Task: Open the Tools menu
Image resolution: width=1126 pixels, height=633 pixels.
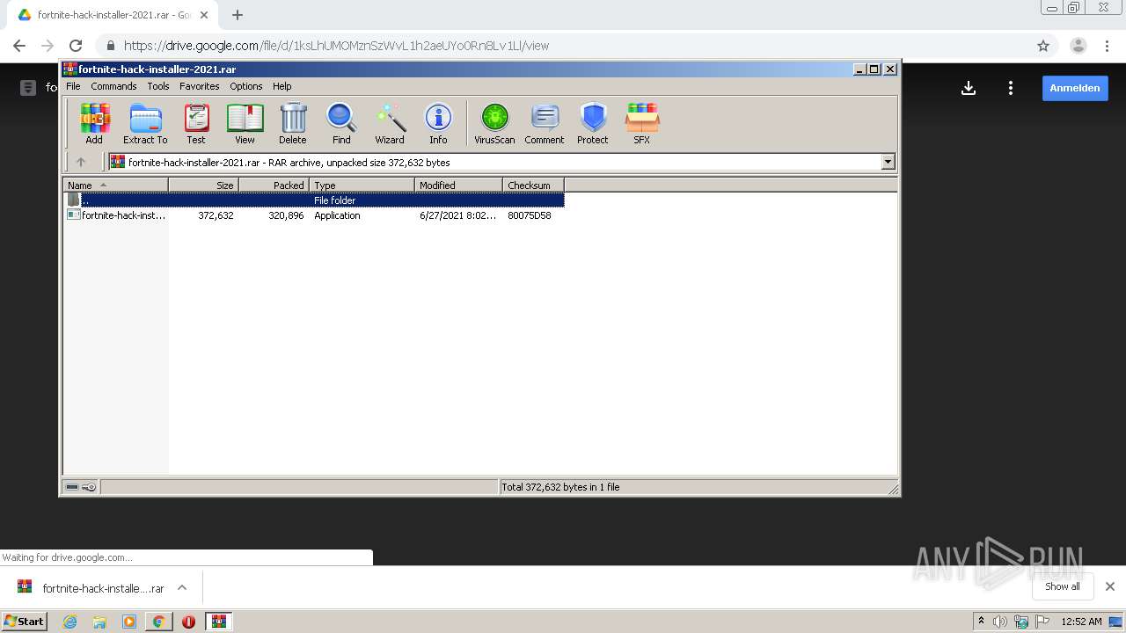Action: 158,86
